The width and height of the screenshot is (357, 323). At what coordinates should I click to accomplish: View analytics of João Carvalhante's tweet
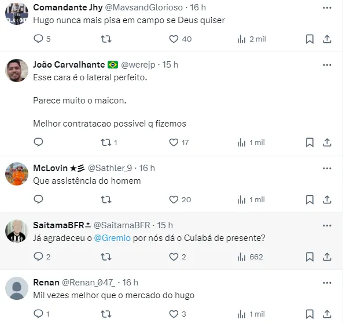point(242,142)
